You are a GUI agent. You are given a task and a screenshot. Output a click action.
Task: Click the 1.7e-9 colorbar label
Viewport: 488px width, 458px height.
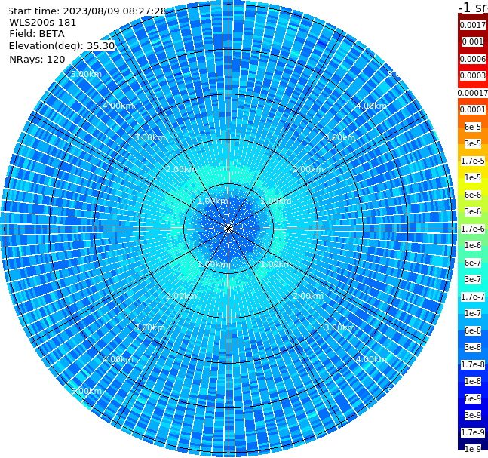[x=473, y=432]
